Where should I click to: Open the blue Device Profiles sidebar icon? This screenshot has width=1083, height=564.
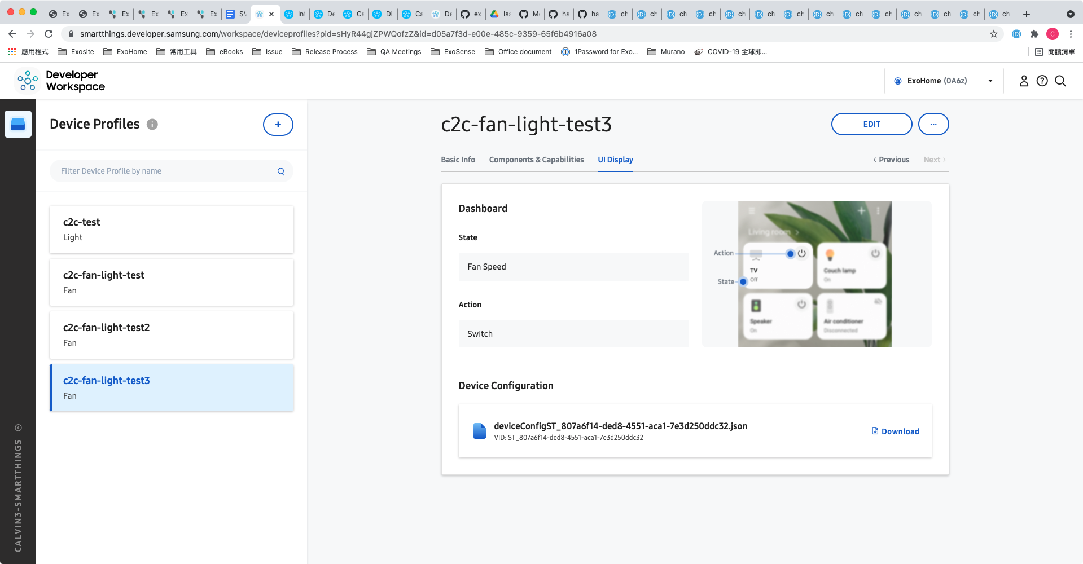[18, 124]
